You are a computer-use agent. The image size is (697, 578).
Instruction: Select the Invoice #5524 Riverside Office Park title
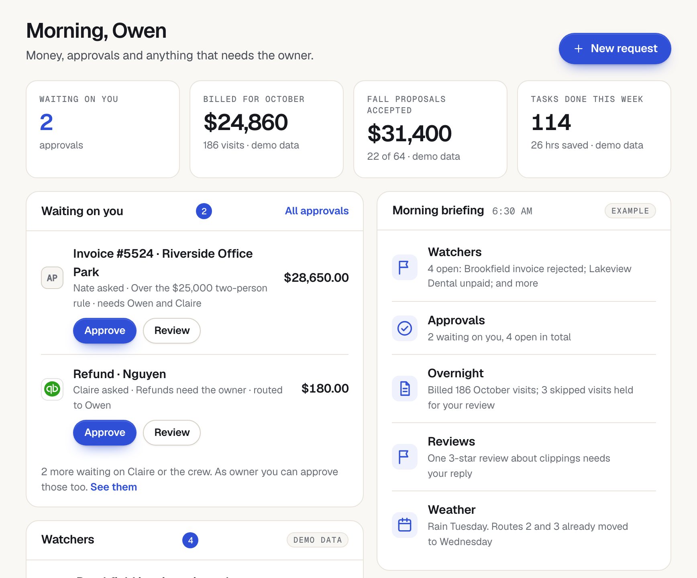[x=163, y=263]
